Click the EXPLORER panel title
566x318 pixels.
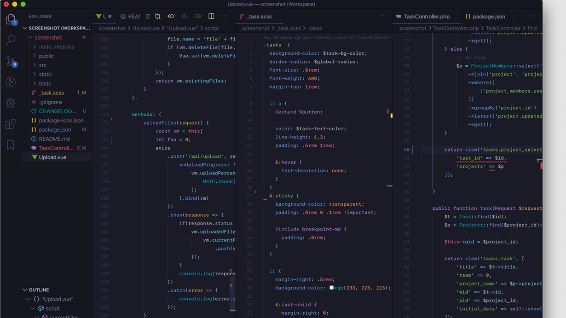40,17
